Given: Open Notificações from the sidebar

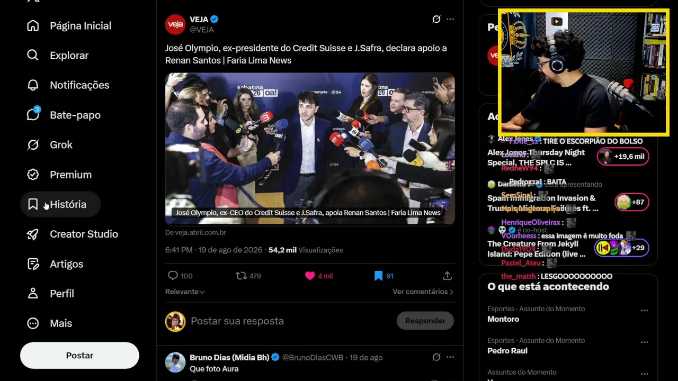Looking at the screenshot, I should [x=68, y=85].
